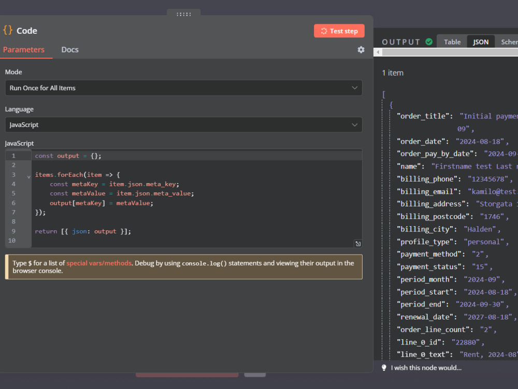This screenshot has height=389, width=518.
Task: Click the "billing_city" value Halden
Action: point(480,229)
